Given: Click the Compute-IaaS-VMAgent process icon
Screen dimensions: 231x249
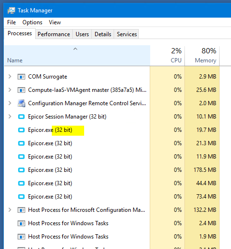Looking at the screenshot, I should [x=21, y=90].
